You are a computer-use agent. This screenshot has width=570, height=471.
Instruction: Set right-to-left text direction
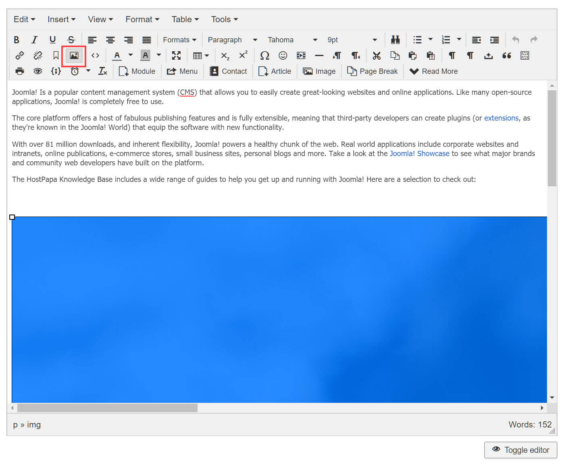coord(356,56)
